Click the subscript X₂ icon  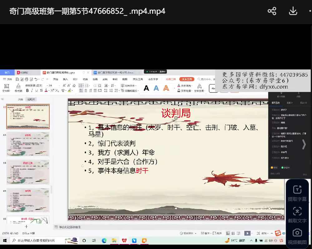pyautogui.click(x=57, y=90)
